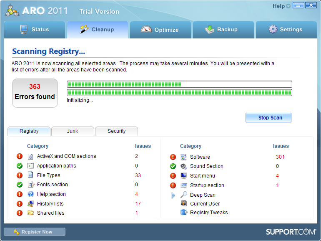Click the ActiveX and COM issues count 2
Viewport: 321px width, 241px height.
click(136, 156)
